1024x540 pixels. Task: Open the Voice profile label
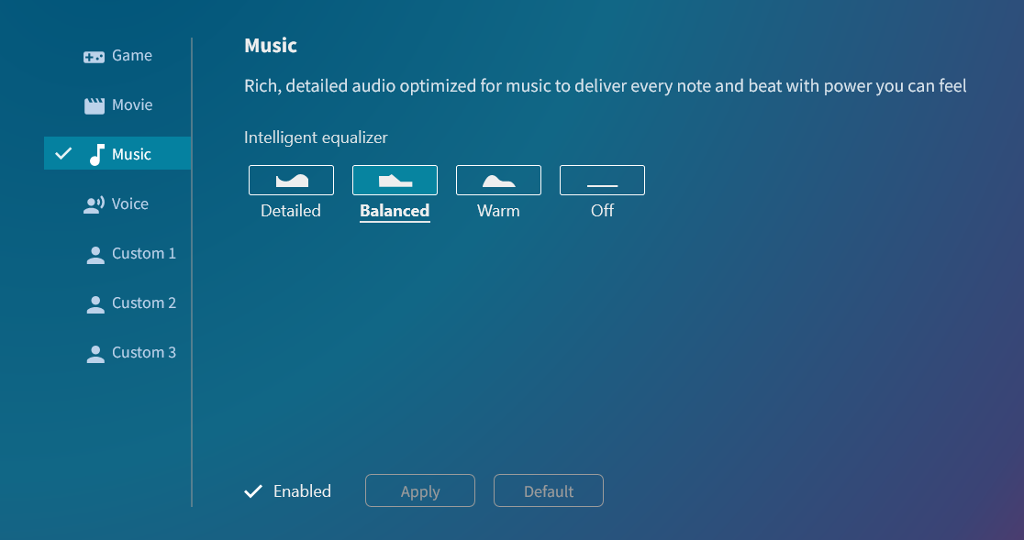130,204
